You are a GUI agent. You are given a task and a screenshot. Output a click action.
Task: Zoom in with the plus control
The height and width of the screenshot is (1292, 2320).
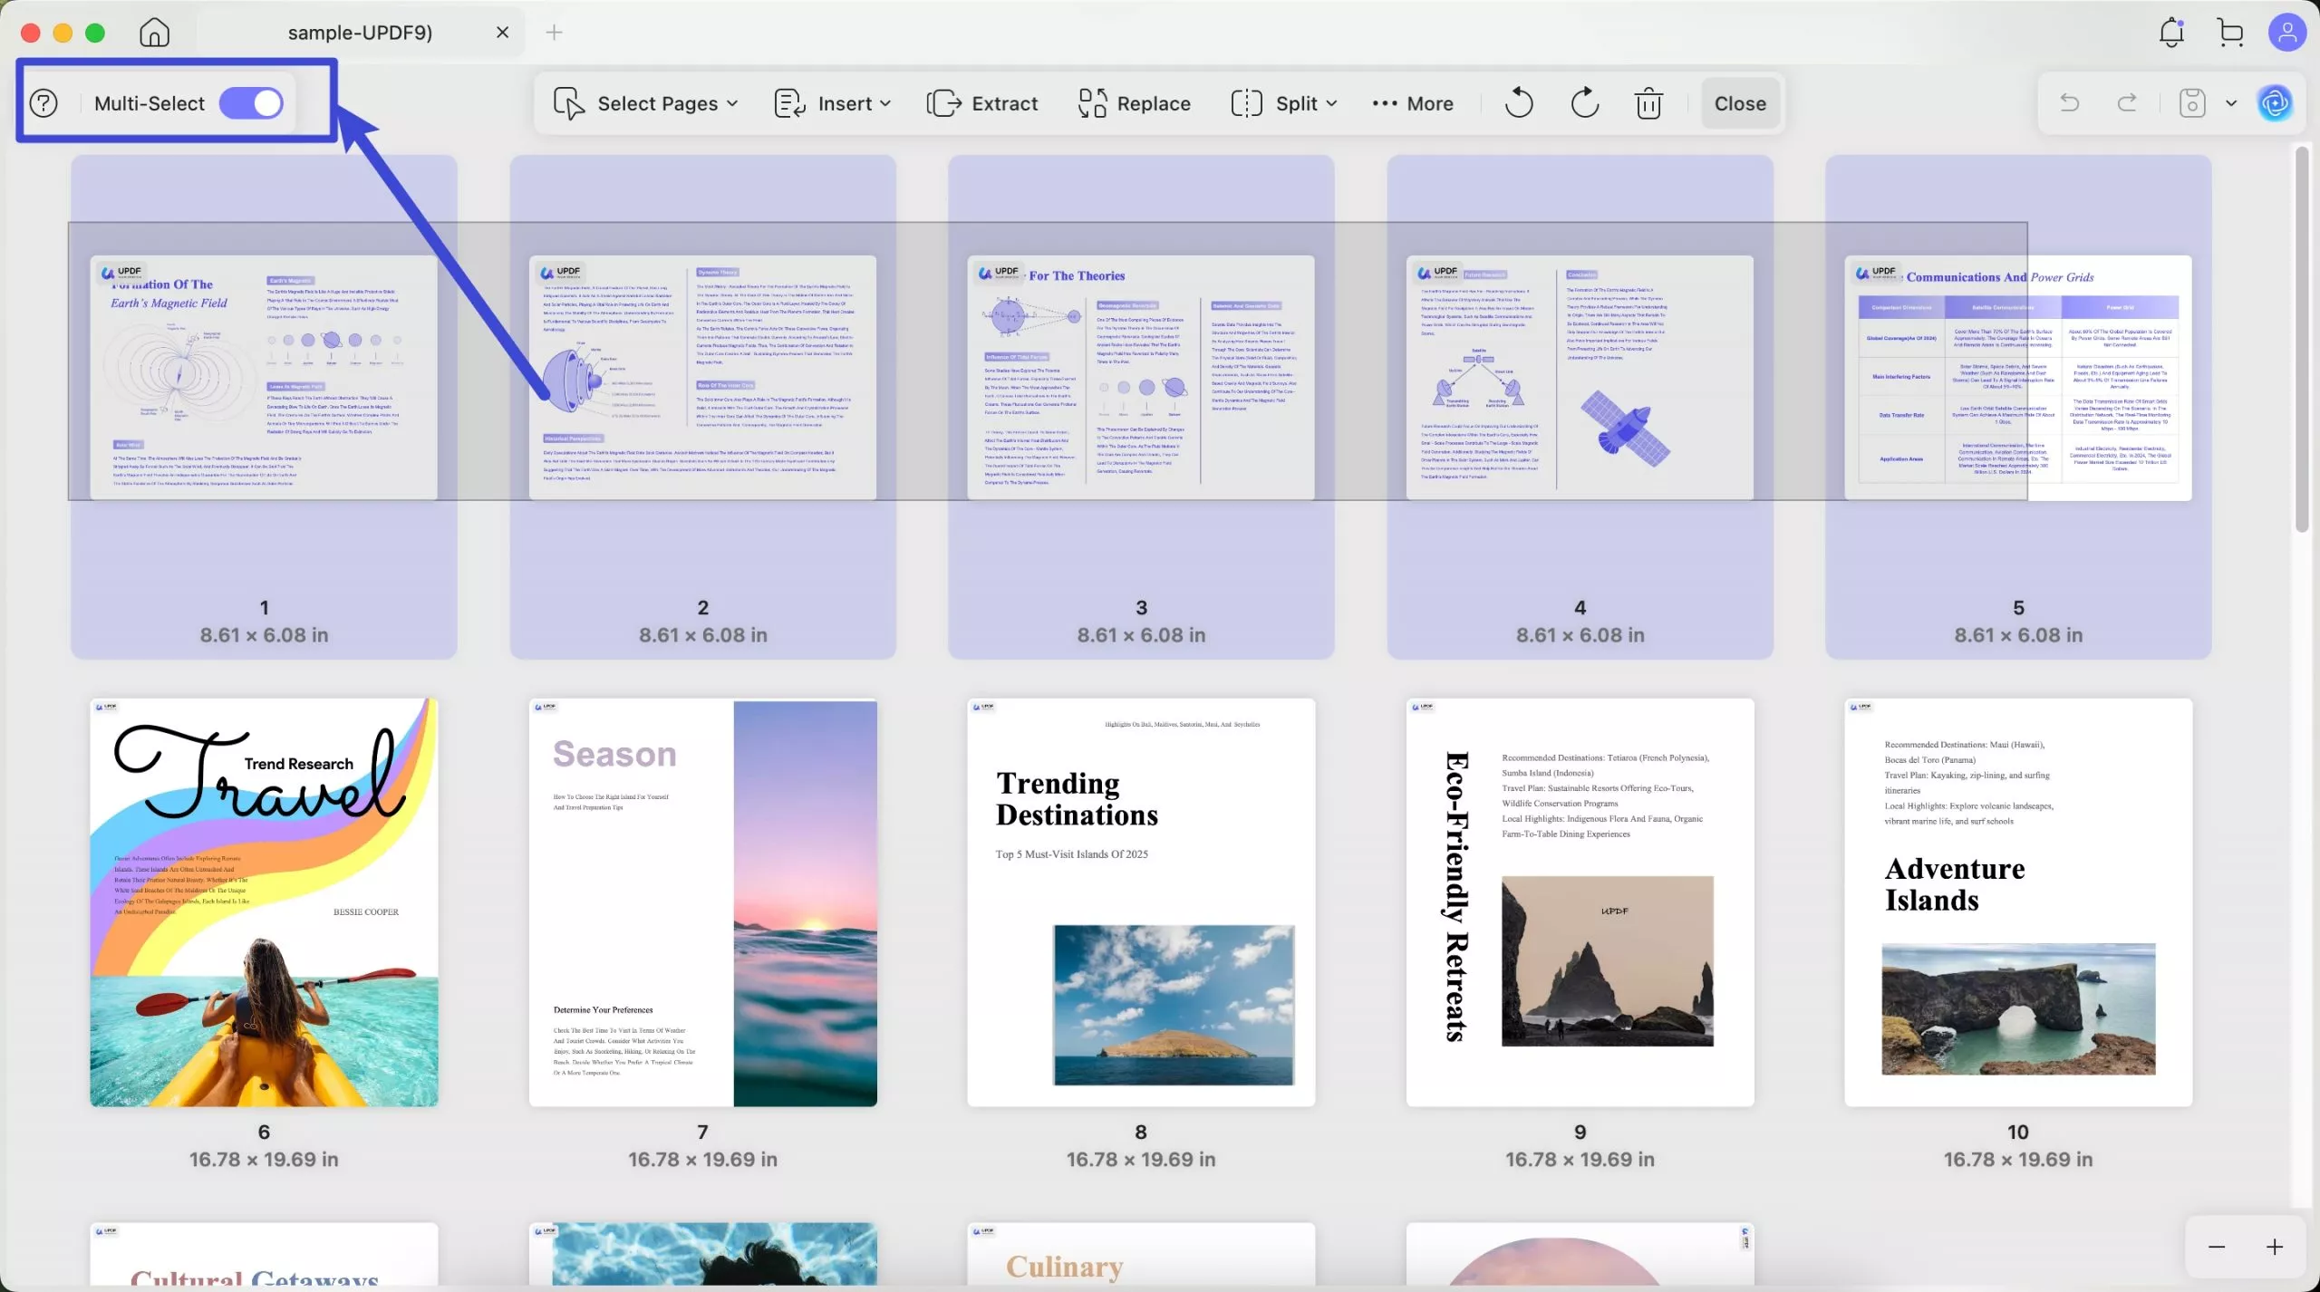pos(2277,1247)
